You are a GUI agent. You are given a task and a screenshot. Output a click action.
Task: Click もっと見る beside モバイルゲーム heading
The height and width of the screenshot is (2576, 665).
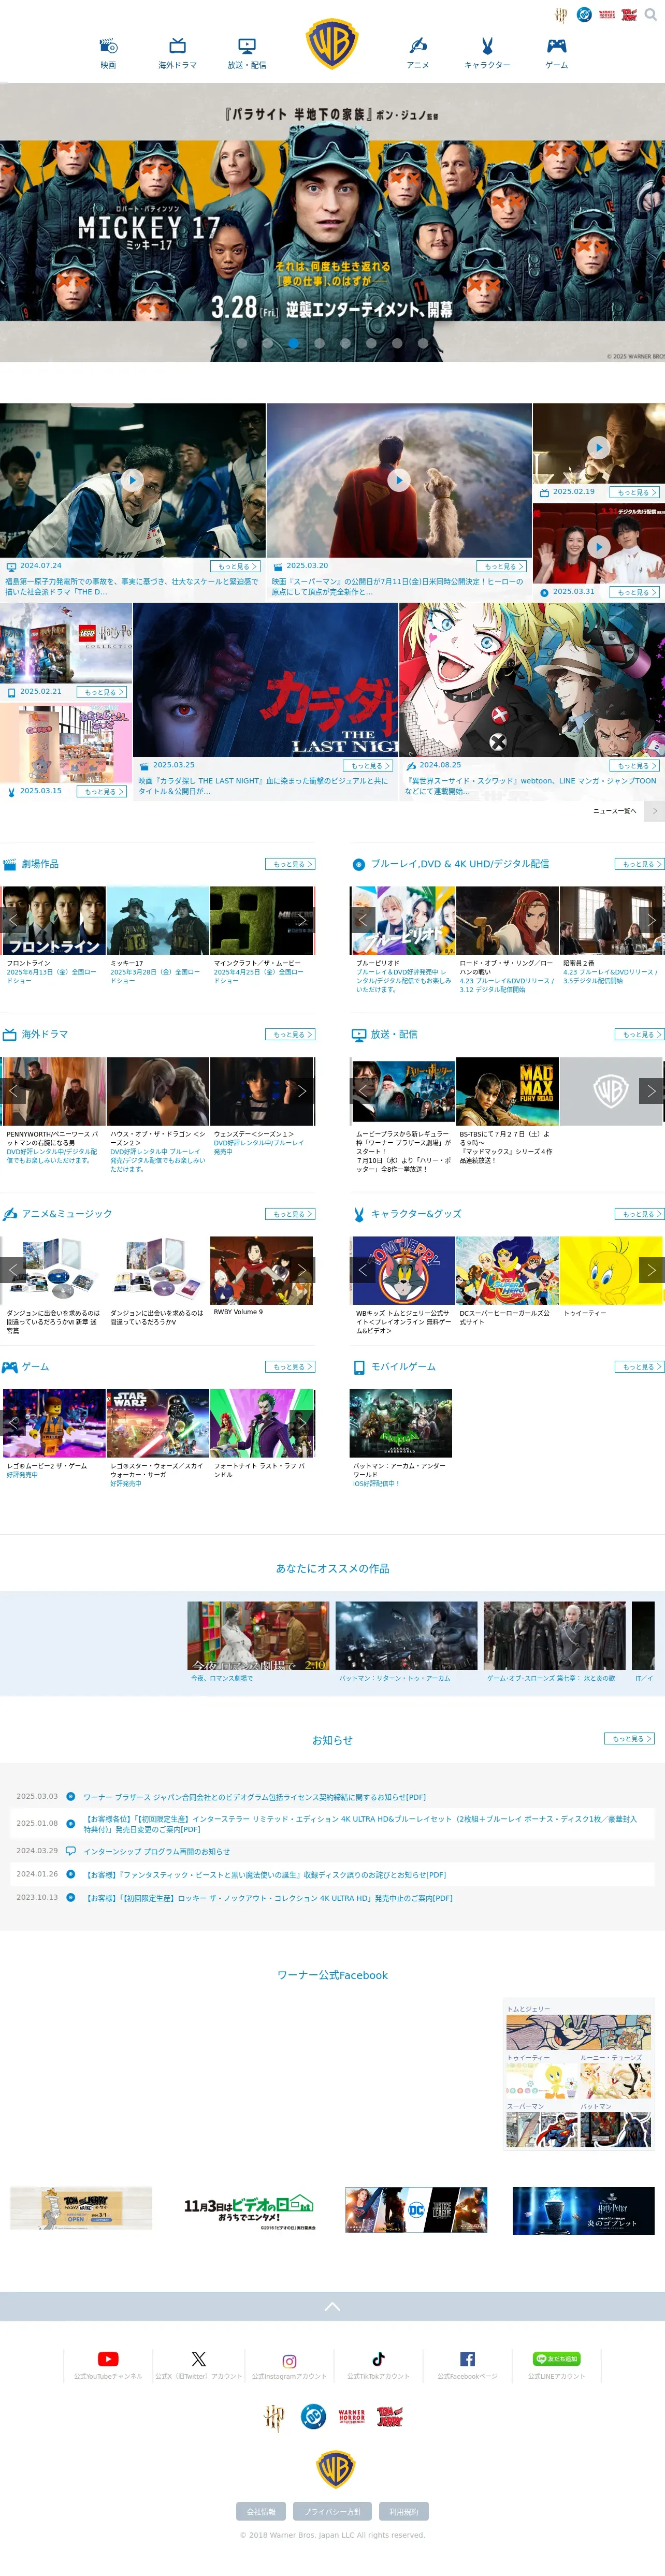tap(640, 1366)
